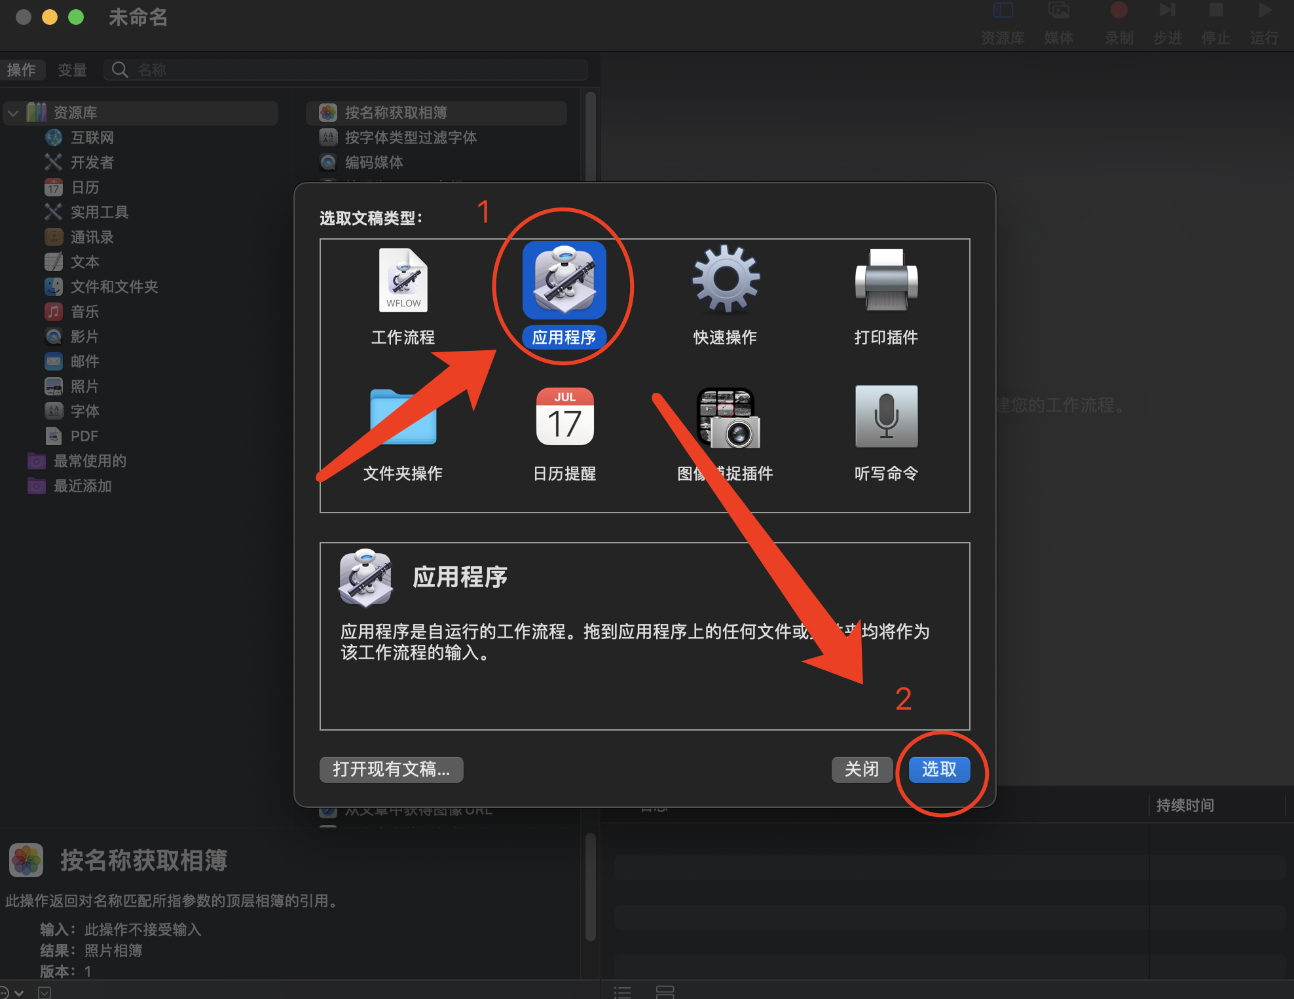Pick the 打印插件 printer icon
This screenshot has height=999, width=1294.
click(886, 282)
